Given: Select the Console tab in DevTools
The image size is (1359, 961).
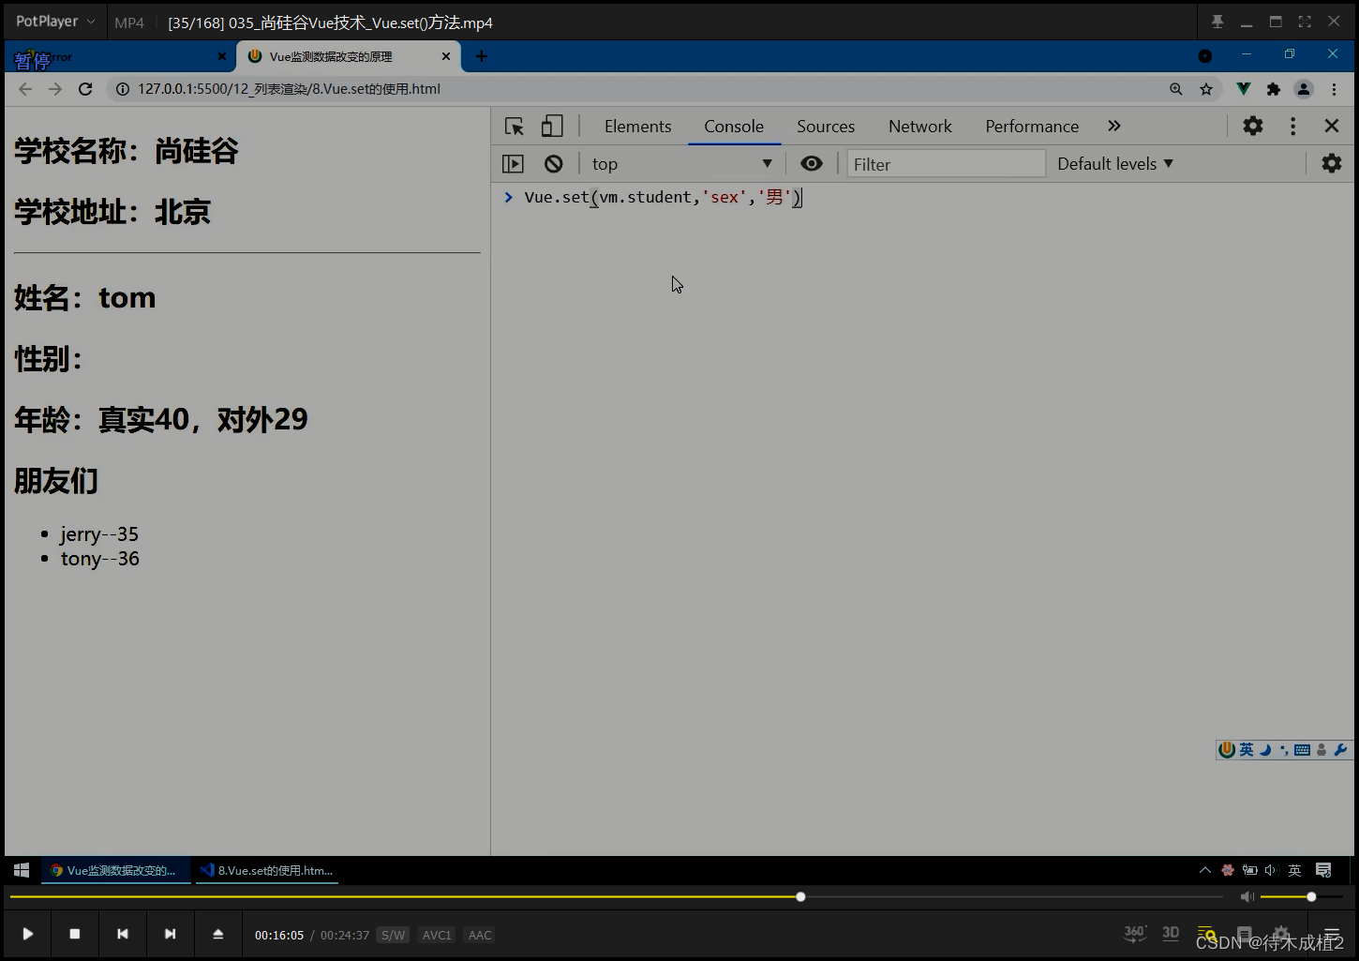Looking at the screenshot, I should [734, 127].
